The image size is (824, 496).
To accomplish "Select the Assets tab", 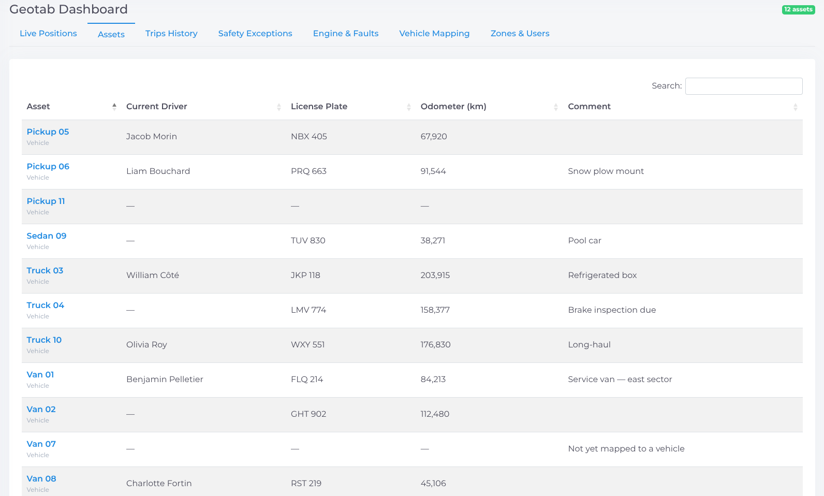I will pyautogui.click(x=111, y=34).
